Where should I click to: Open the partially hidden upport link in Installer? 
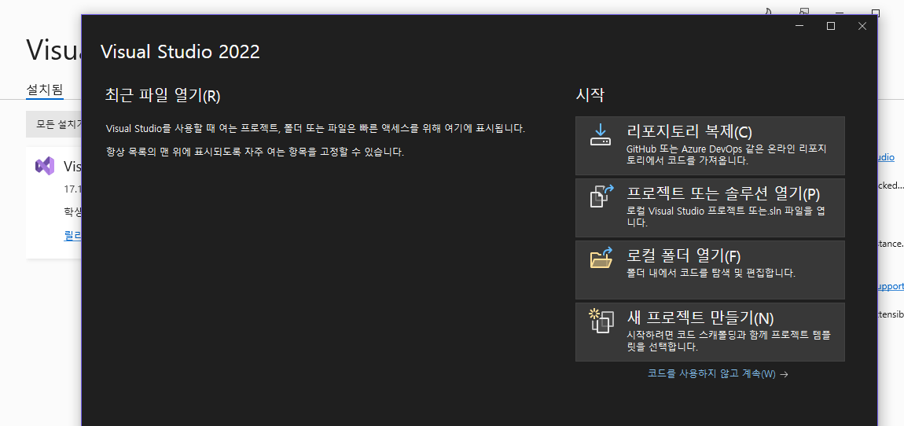point(891,286)
